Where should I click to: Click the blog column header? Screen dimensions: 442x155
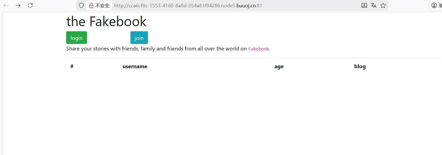[360, 67]
